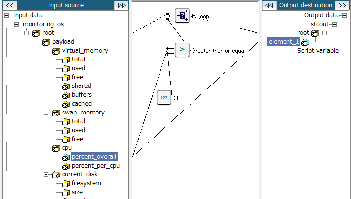Click the percent_per_cpu attribute icon
This screenshot has width=351, height=199.
point(65,166)
